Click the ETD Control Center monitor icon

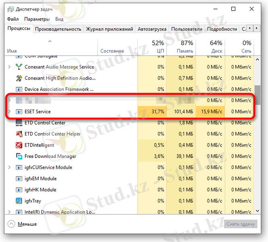[x=19, y=123]
